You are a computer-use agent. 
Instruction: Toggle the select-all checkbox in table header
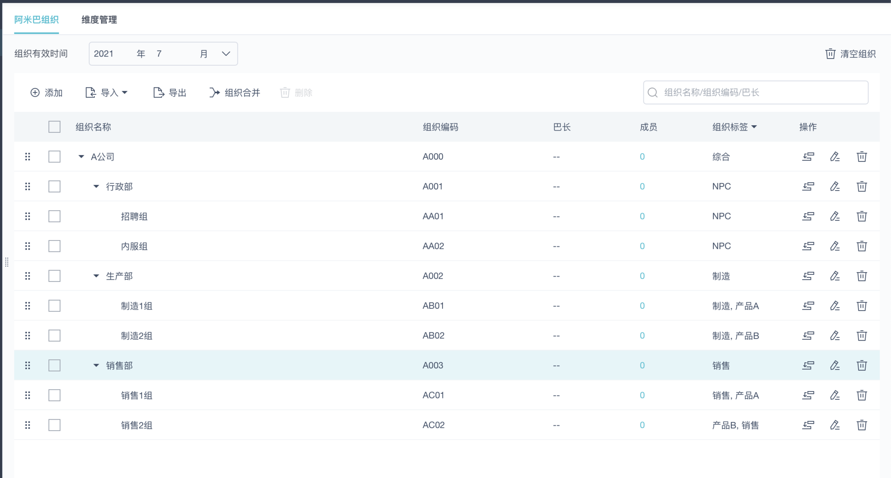[x=54, y=127]
